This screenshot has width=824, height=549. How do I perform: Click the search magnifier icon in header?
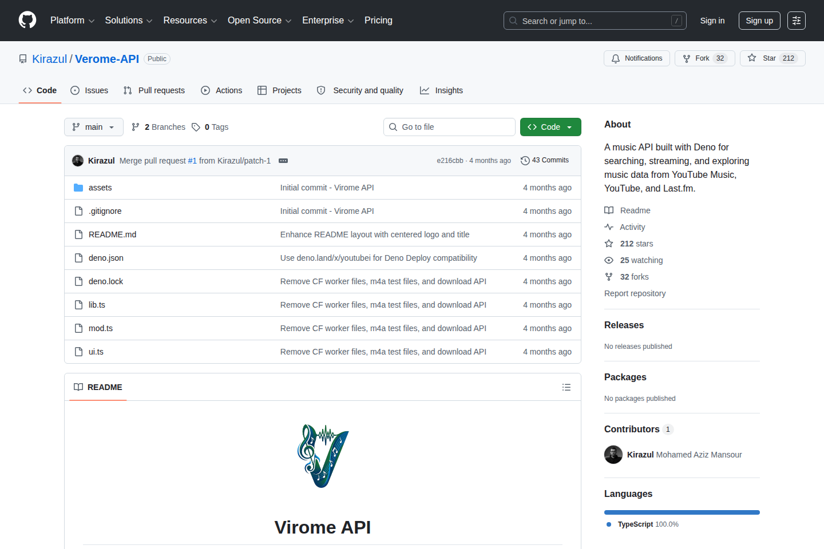(513, 21)
